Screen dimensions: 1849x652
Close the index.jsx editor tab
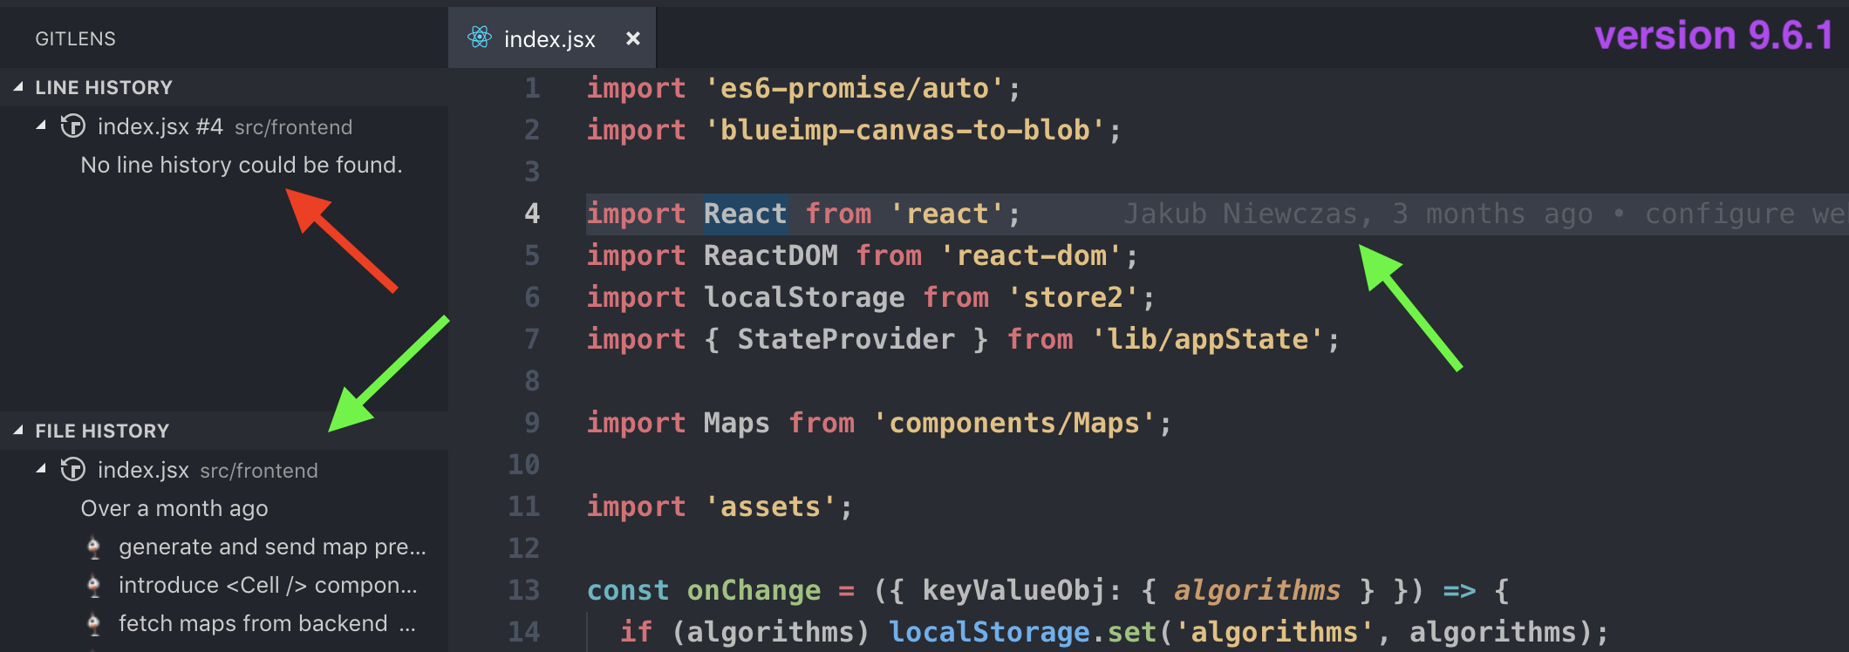point(633,38)
